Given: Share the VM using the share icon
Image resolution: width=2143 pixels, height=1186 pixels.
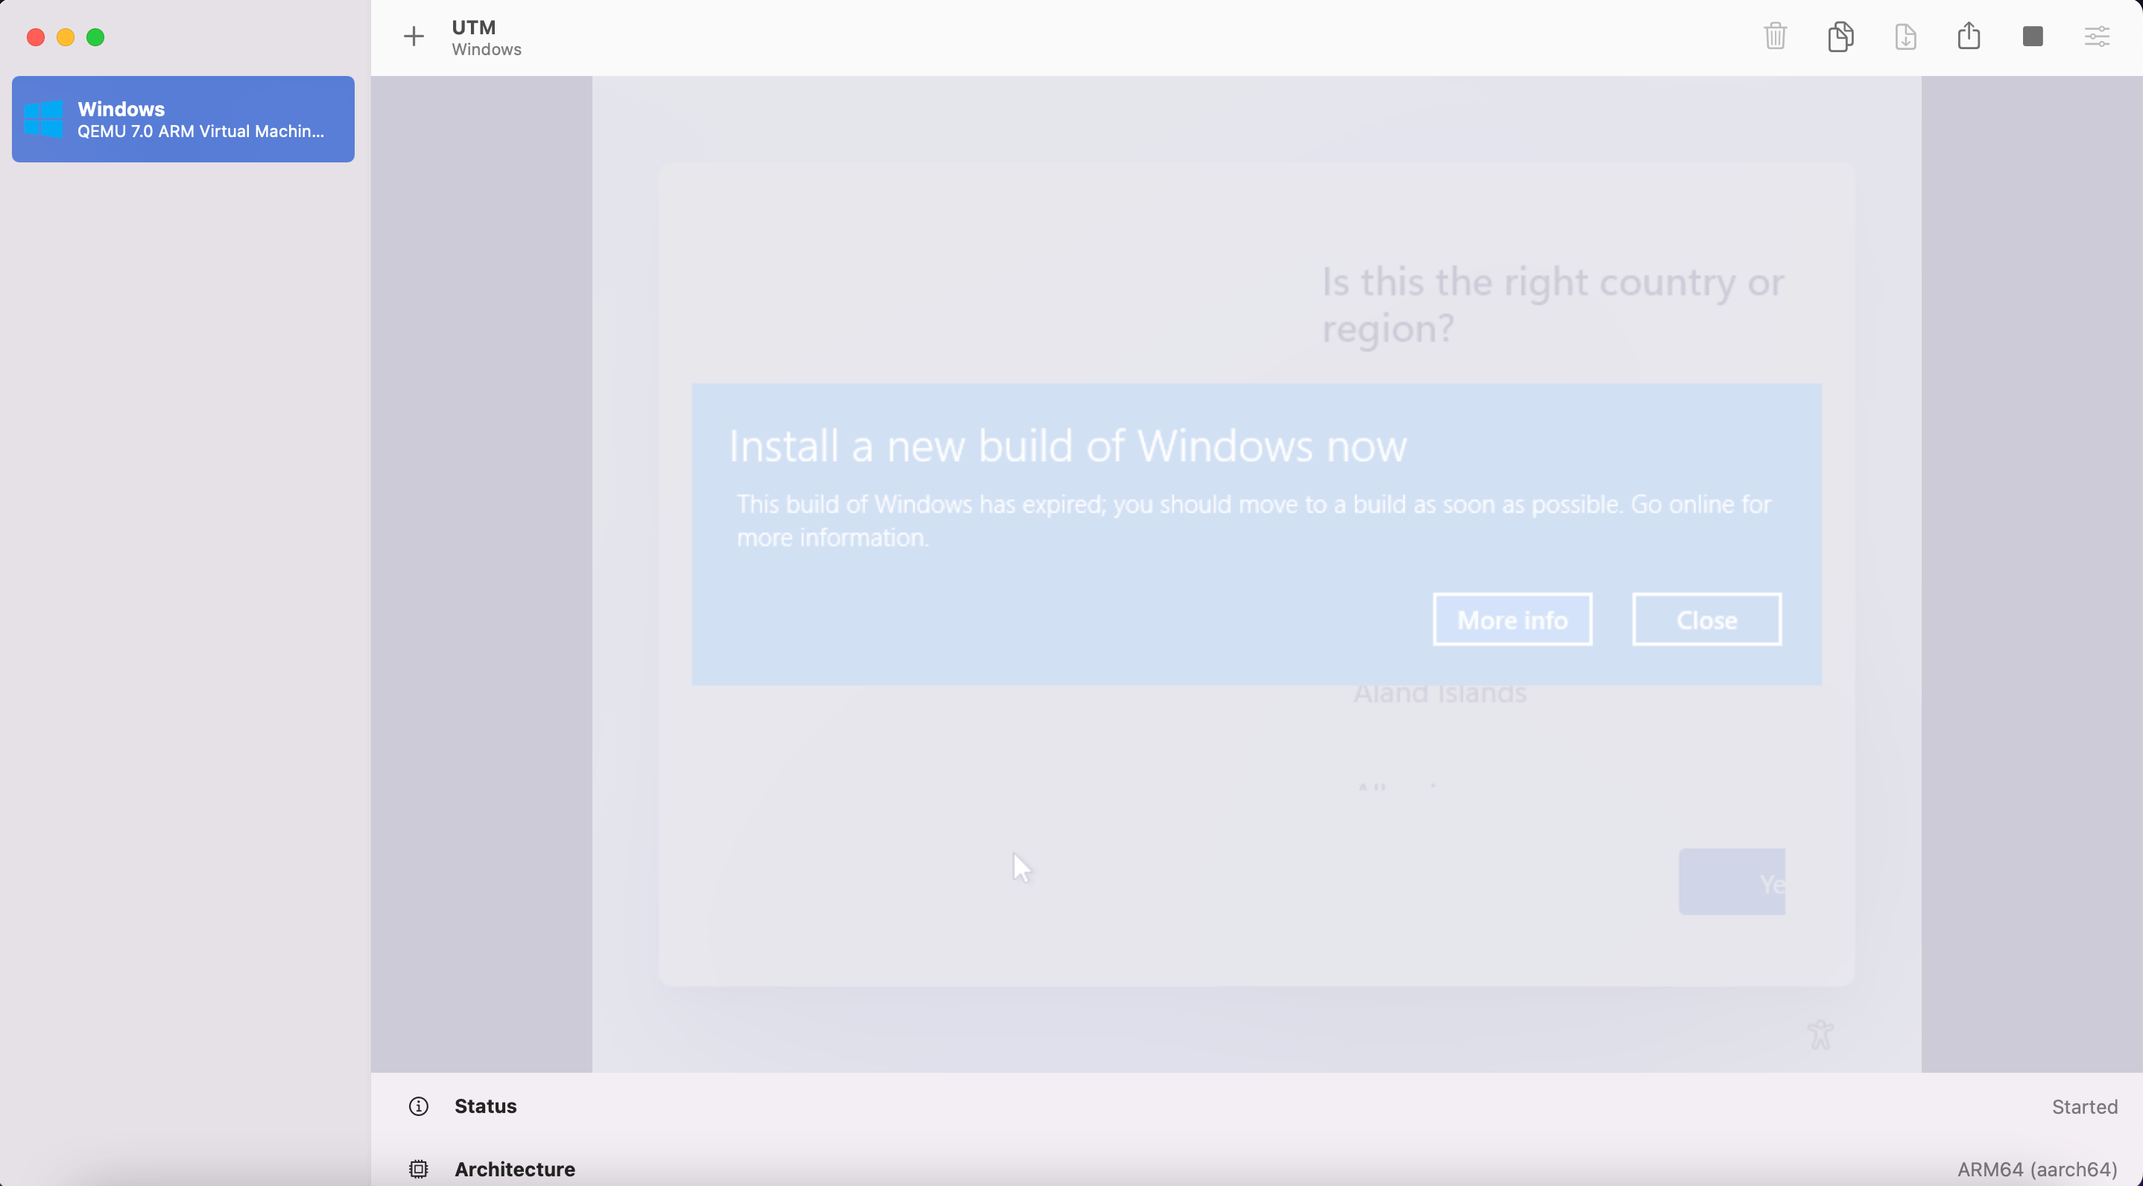Looking at the screenshot, I should pos(1969,36).
